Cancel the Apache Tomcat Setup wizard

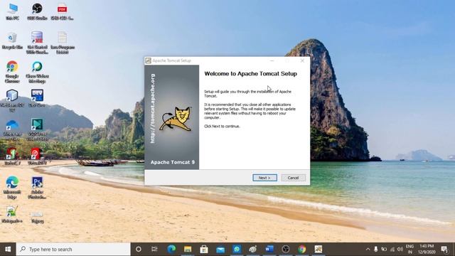click(293, 178)
